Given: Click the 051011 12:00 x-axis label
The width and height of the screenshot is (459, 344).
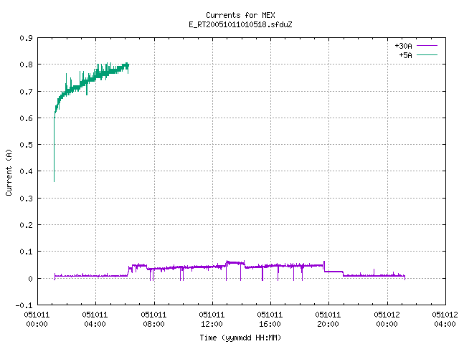Looking at the screenshot, I should pyautogui.click(x=212, y=320).
